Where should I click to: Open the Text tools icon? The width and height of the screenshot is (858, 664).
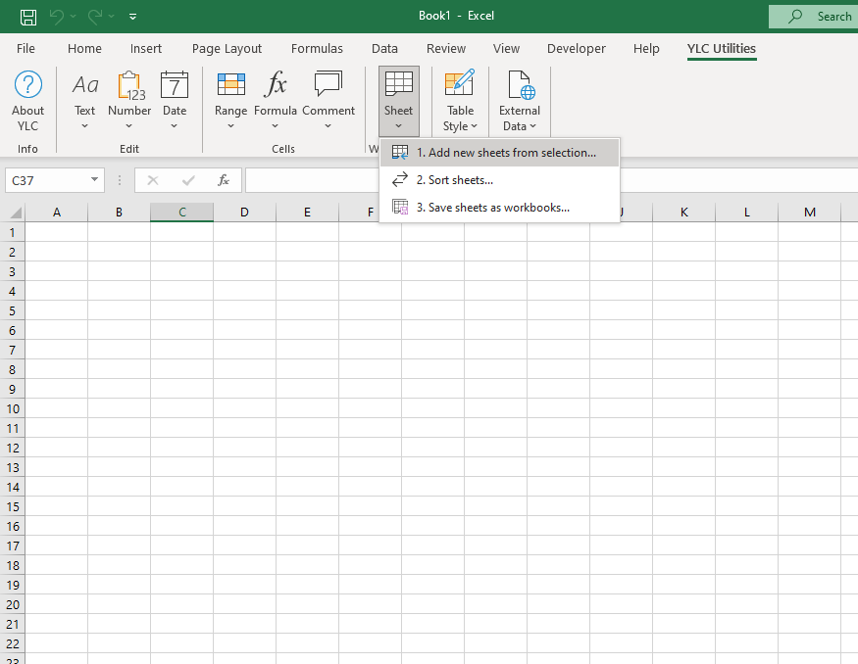coord(85,86)
